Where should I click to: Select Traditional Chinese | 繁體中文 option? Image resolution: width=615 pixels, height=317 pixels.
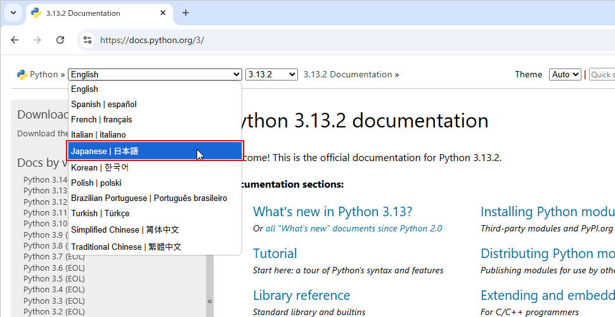click(x=155, y=247)
